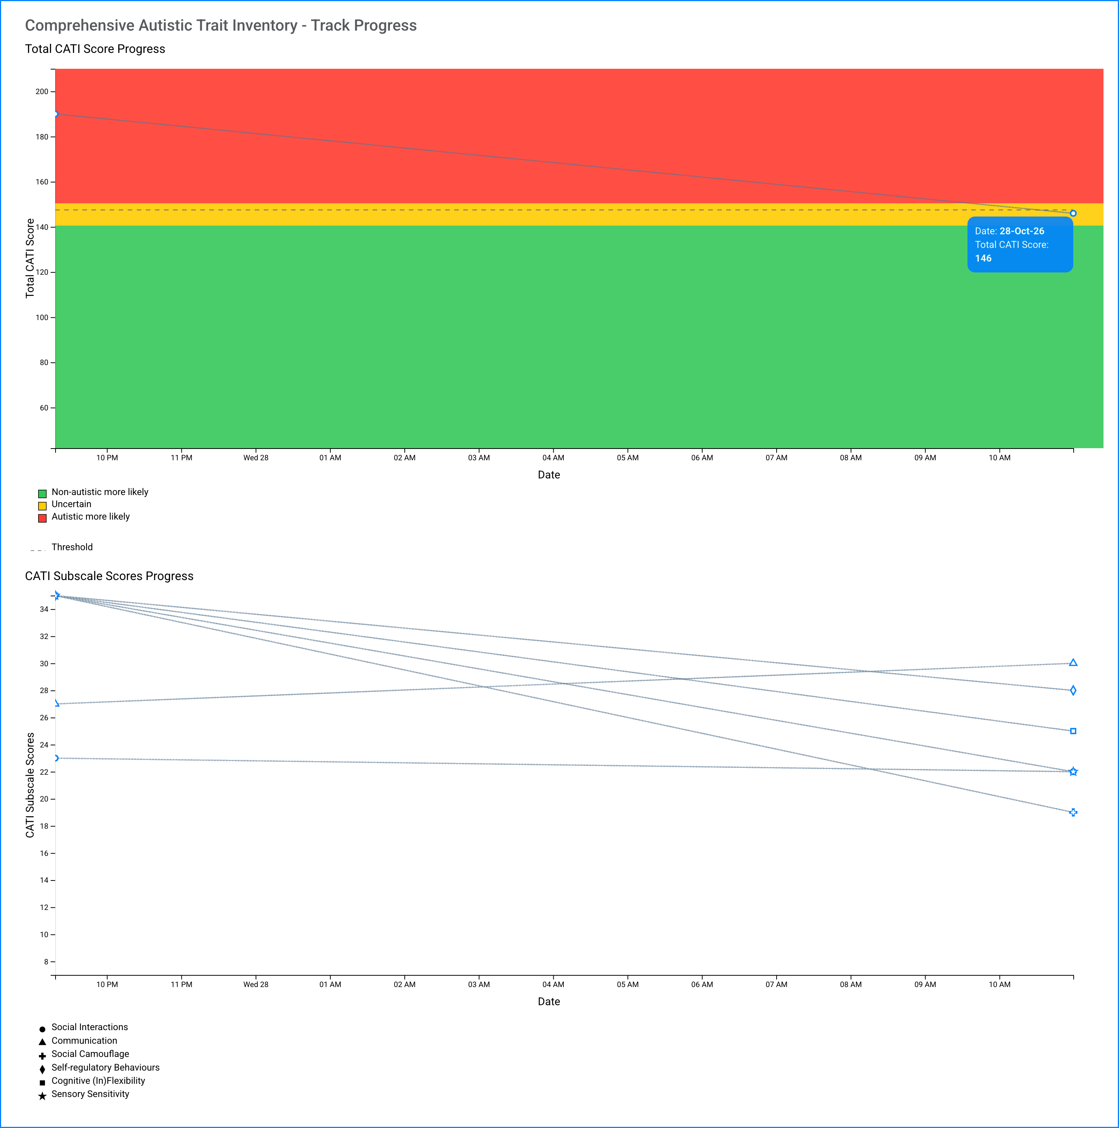The image size is (1119, 1128).
Task: Click the Cognitive (In)Flexibility legend label
Action: pyautogui.click(x=98, y=1081)
